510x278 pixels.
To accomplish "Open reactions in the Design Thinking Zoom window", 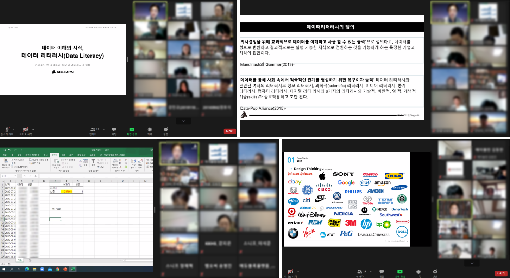I will pyautogui.click(x=435, y=273).
